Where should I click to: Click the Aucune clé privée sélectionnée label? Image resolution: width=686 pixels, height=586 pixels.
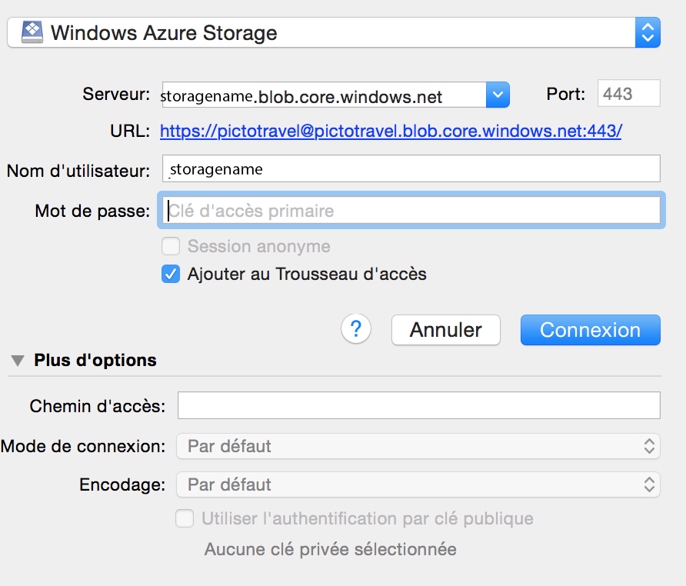(x=330, y=549)
